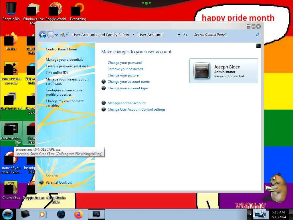Click the taskbar clock showing 5:18 AM
This screenshot has width=293, height=220.
point(278,214)
